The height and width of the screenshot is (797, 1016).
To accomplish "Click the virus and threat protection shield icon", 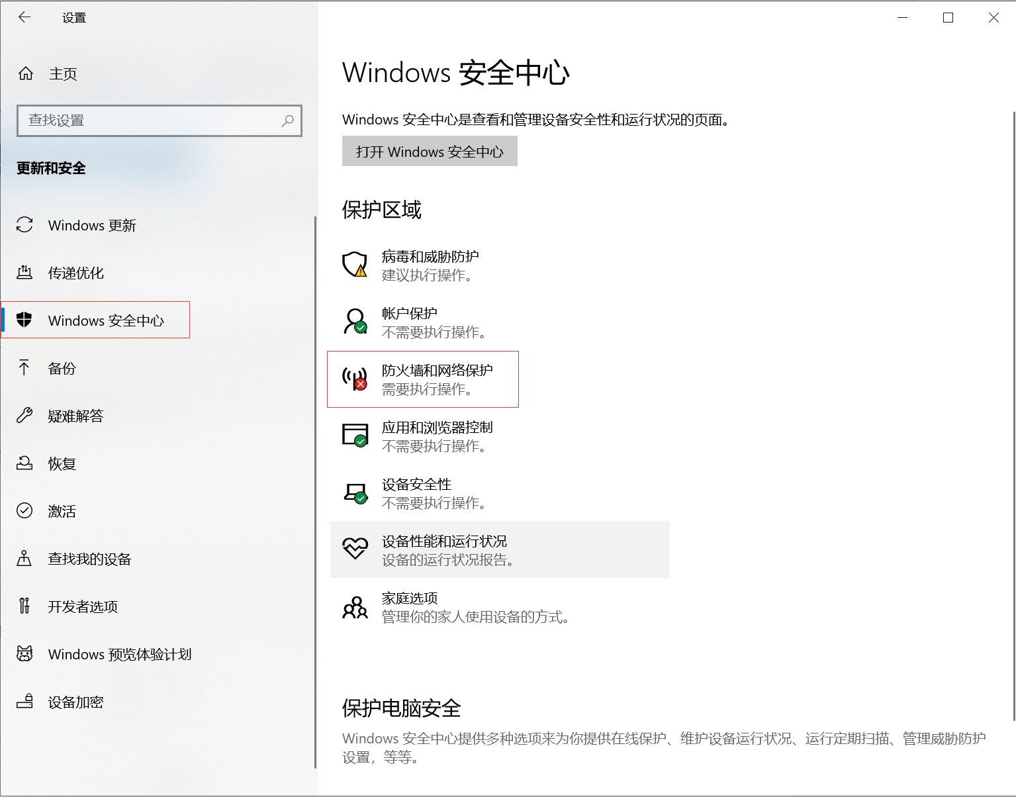I will point(355,264).
